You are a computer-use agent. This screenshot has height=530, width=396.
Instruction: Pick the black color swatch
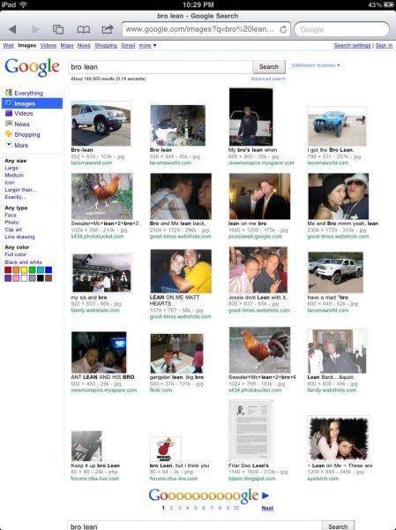[41, 278]
